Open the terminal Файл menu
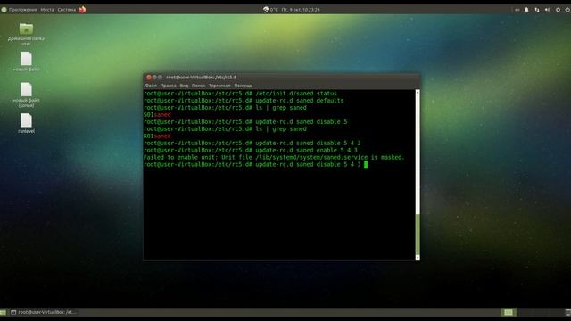 coord(151,86)
